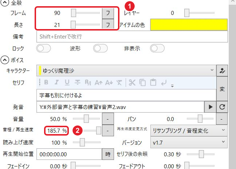Image resolution: width=236 pixels, height=169 pixels.
Task: Click the Copy icon in セリフ toolbar
Action: tap(142, 83)
